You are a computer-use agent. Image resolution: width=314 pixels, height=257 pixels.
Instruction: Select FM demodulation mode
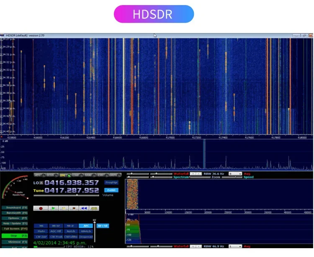click(62, 175)
